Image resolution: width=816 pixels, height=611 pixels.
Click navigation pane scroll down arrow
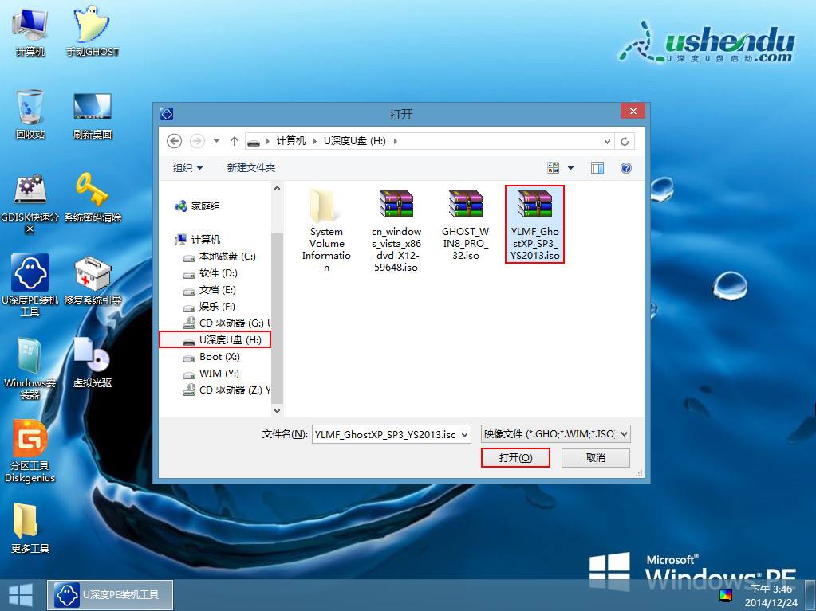[277, 410]
